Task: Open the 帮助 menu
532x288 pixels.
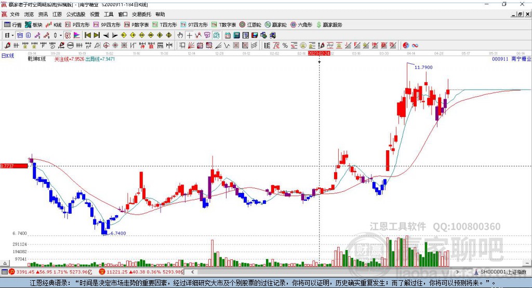Action: [x=160, y=14]
